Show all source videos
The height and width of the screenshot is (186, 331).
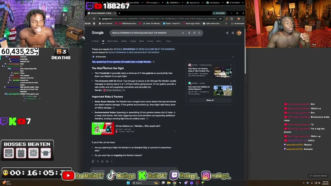[x=210, y=100]
